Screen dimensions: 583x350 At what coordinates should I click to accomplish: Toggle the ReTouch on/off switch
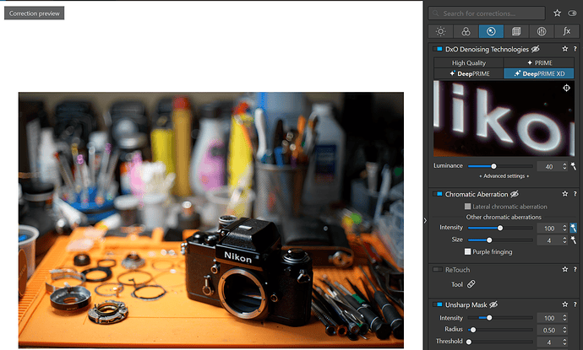(x=439, y=270)
